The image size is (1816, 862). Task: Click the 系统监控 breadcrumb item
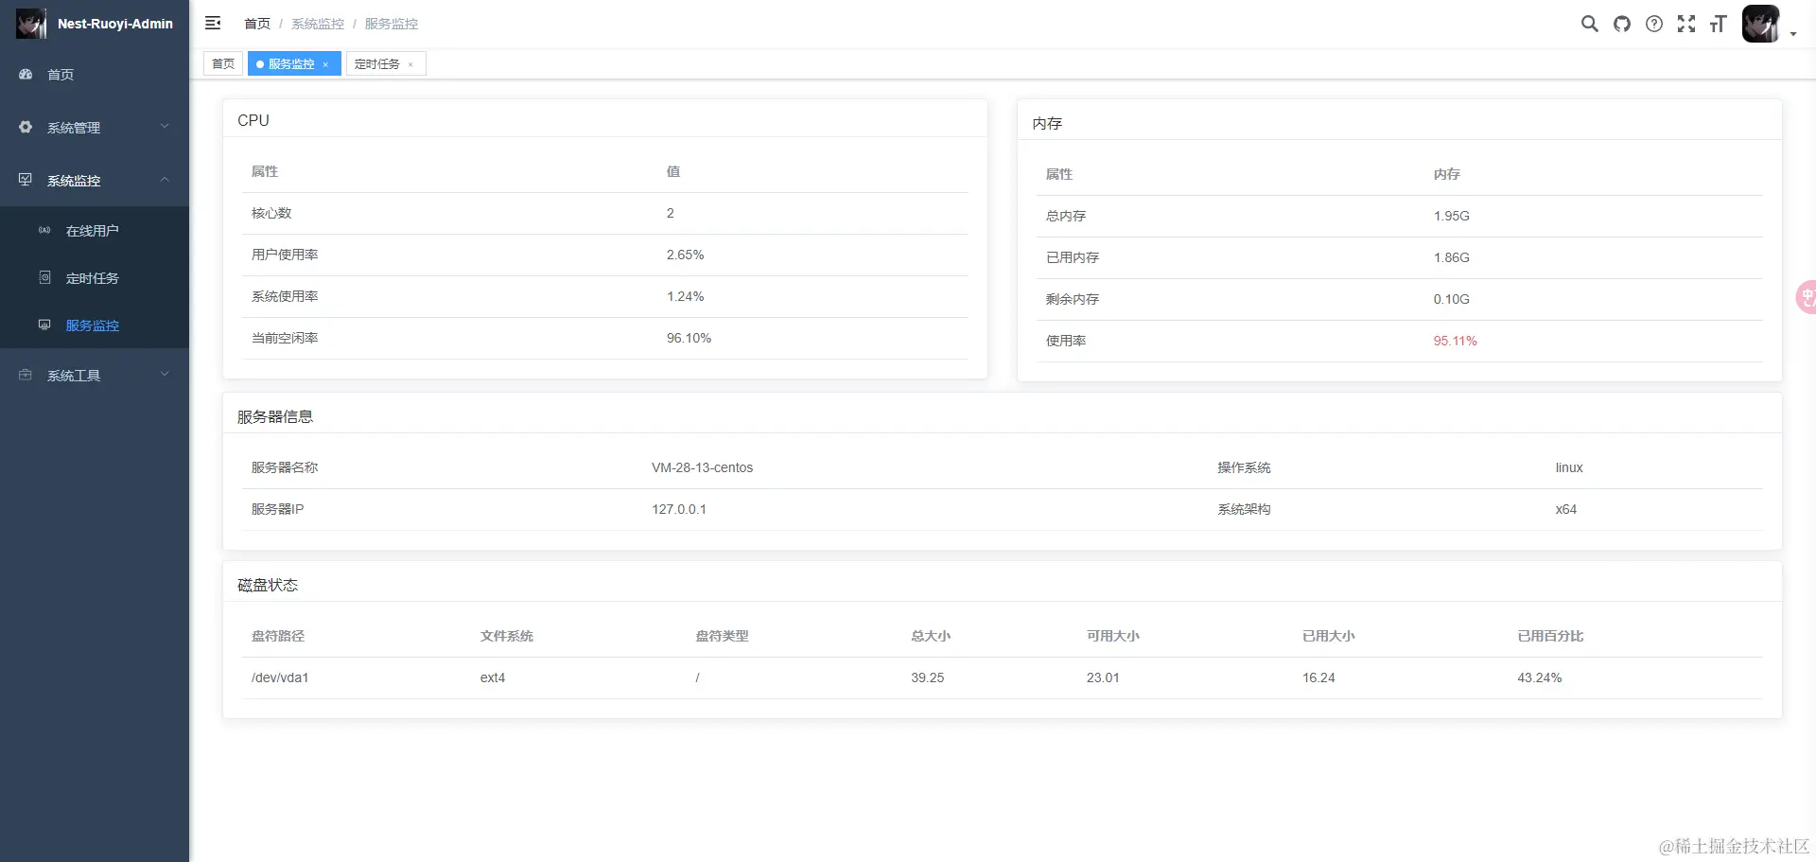tap(318, 24)
